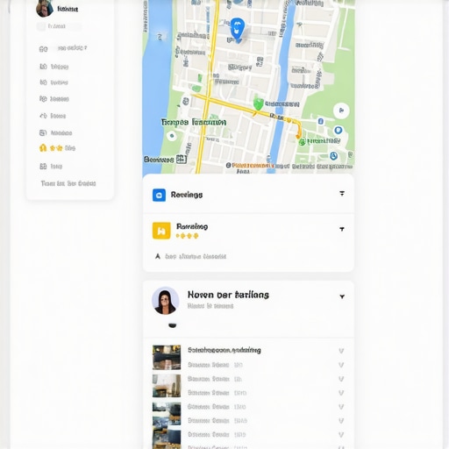Image resolution: width=449 pixels, height=449 pixels.
Task: Click the small blue square marker on map
Action: pyautogui.click(x=321, y=121)
